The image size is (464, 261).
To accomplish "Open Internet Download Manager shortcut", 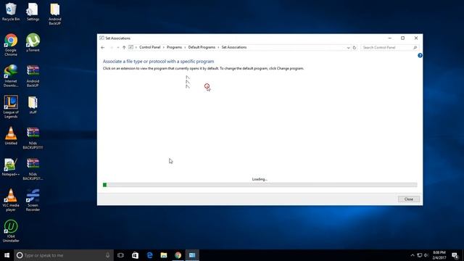I will [11, 75].
